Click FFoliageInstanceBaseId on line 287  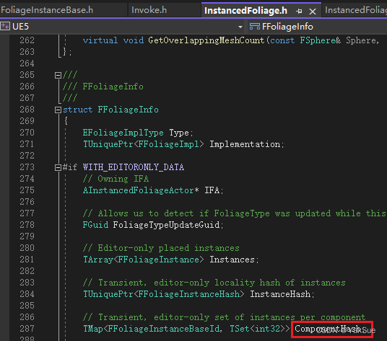tap(164, 329)
